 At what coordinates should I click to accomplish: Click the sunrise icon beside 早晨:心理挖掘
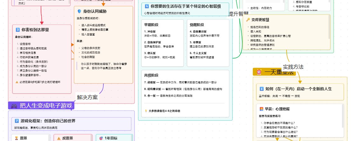261,109
